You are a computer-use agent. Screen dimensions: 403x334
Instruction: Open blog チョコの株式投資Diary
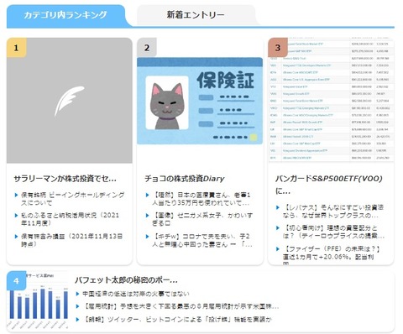point(185,179)
